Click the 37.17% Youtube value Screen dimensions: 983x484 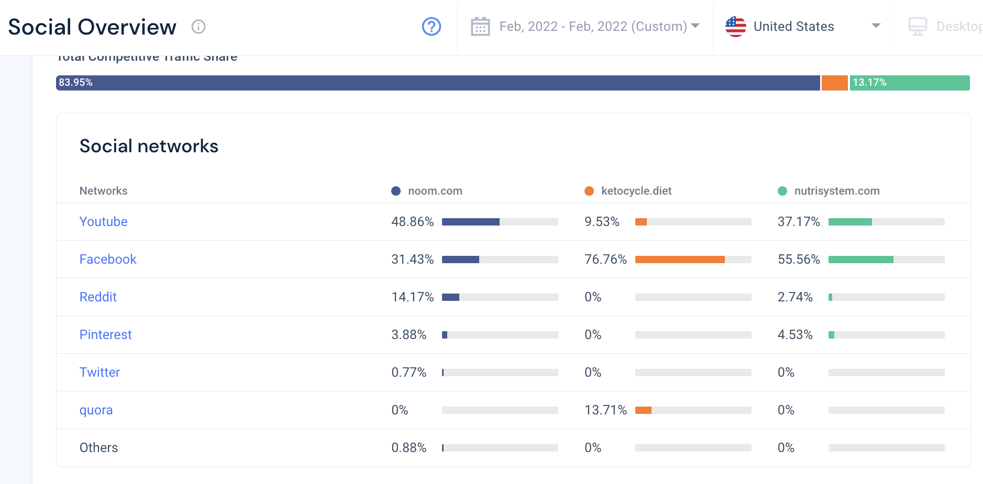tap(799, 222)
